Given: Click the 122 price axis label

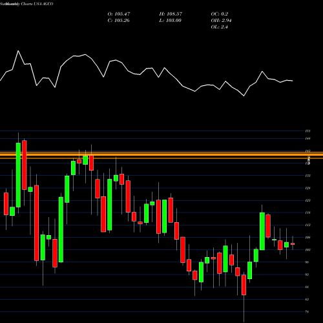Looking at the screenshot, I should click(307, 200).
